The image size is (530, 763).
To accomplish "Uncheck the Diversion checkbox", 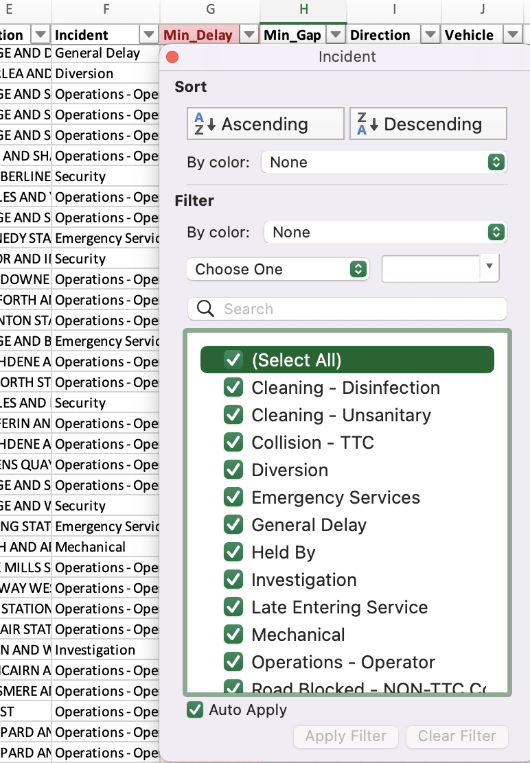I will pos(233,469).
